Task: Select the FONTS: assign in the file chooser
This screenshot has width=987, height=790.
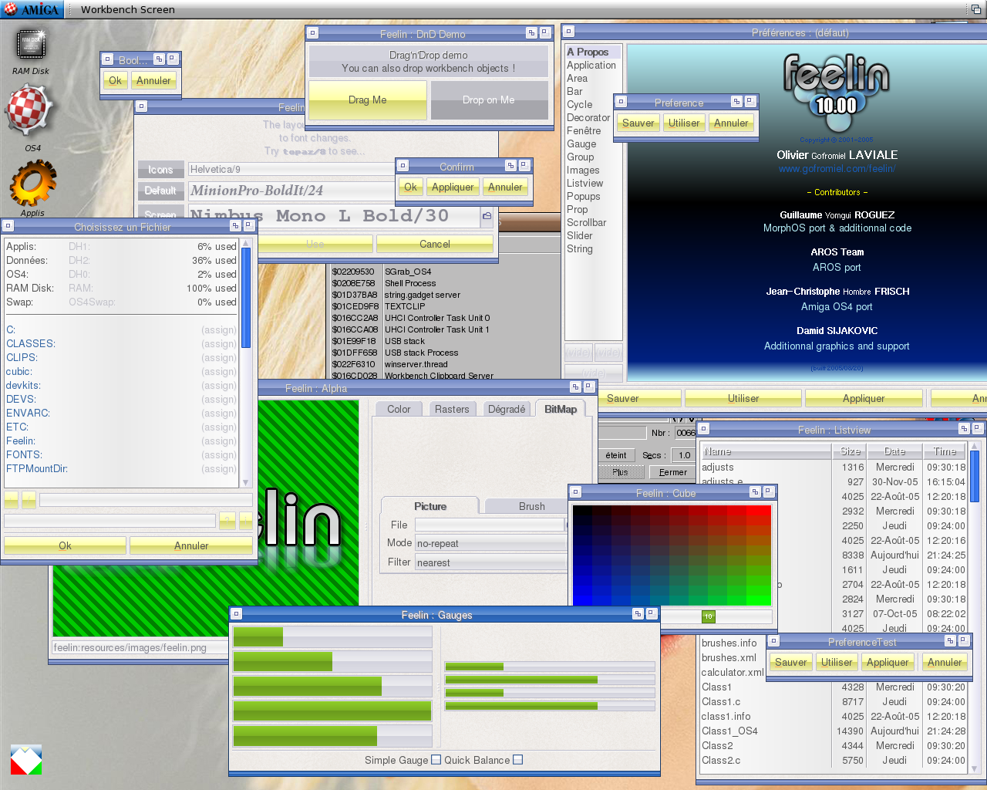Action: 122,454
